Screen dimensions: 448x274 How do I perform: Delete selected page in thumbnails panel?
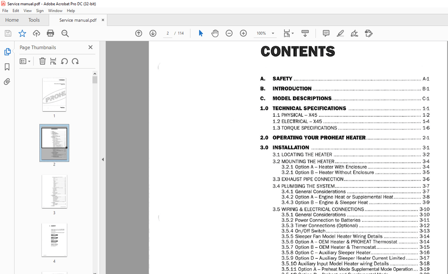(42, 61)
